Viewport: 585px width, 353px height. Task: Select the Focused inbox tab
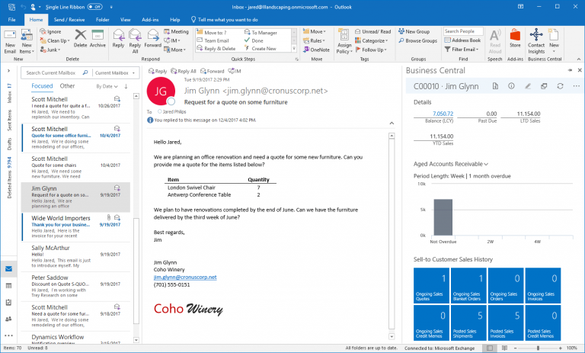point(42,86)
